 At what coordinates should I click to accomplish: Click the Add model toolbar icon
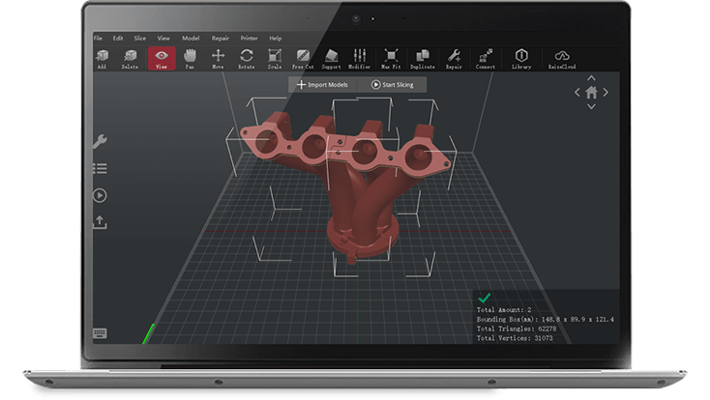click(x=103, y=58)
